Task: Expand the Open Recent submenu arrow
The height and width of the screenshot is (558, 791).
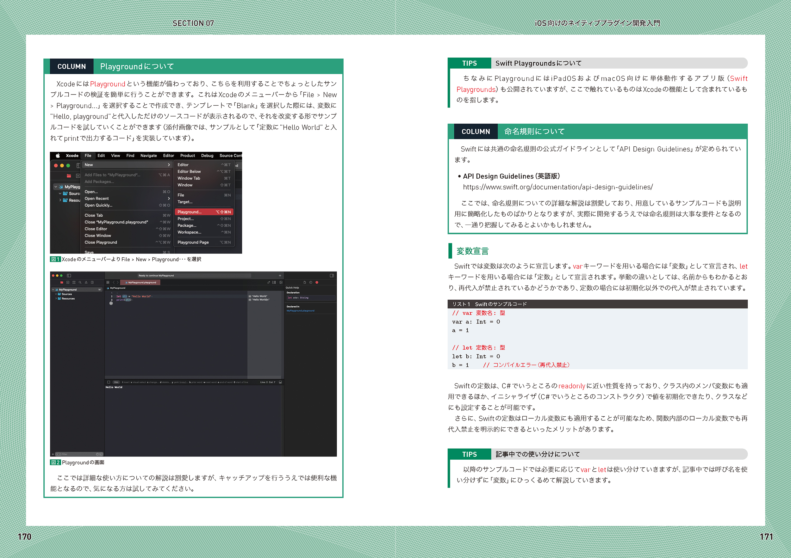Action: (169, 198)
